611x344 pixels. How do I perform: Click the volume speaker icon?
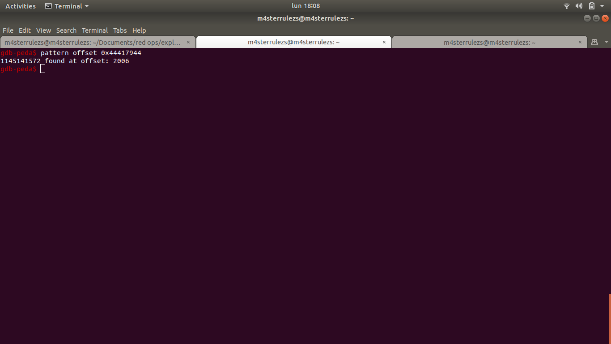[x=579, y=6]
